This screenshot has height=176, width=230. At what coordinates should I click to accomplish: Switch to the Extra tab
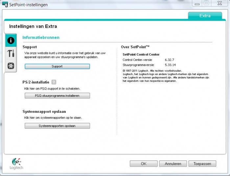coord(205,16)
